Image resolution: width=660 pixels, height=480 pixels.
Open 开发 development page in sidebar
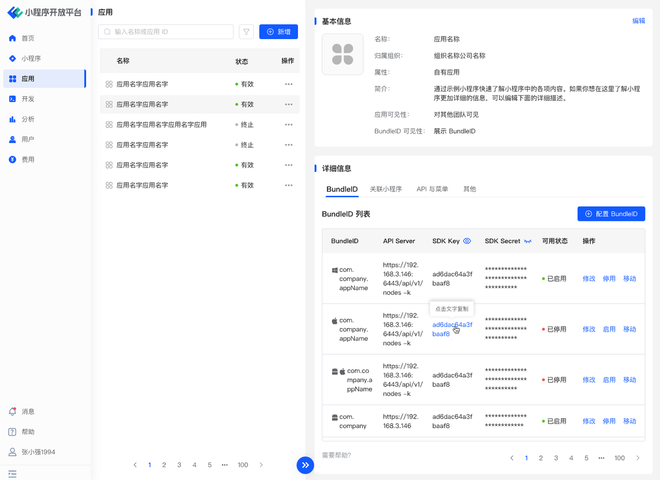pyautogui.click(x=28, y=99)
